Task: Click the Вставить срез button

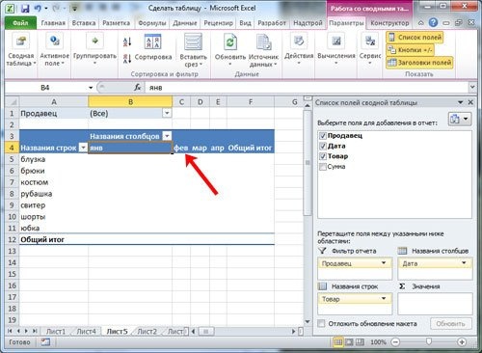Action: 193,50
